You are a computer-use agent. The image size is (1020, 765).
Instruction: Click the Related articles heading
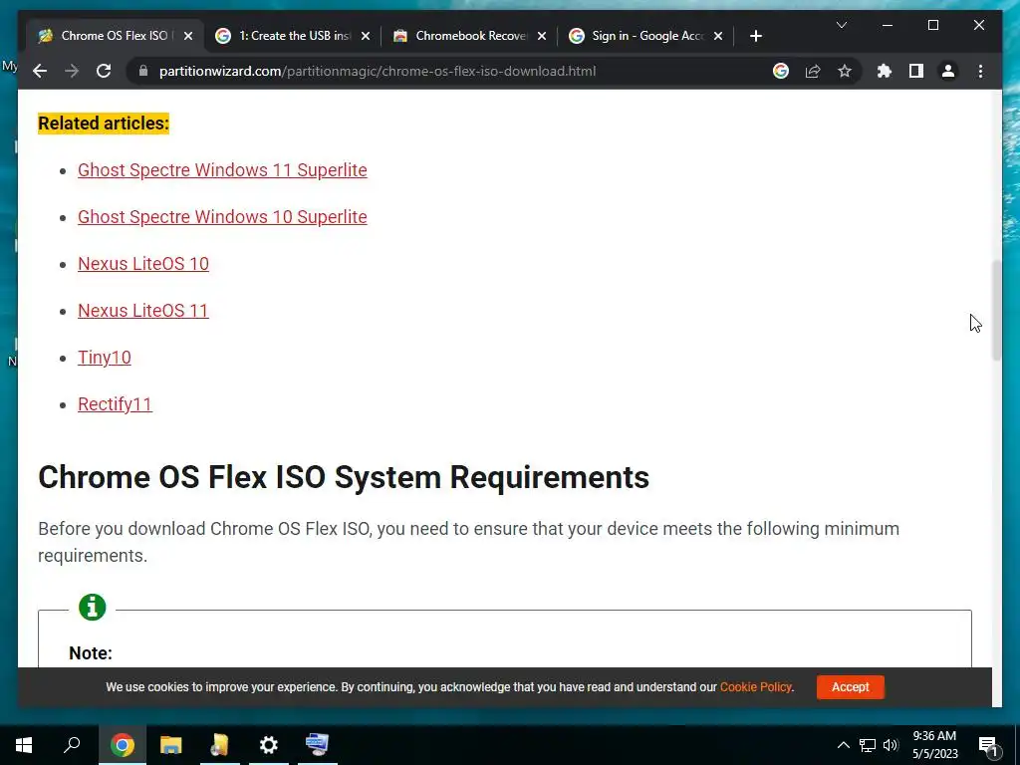tap(104, 123)
